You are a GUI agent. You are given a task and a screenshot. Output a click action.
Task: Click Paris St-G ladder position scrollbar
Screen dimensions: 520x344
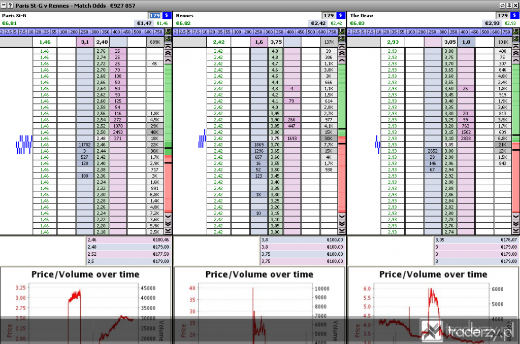coord(168,138)
